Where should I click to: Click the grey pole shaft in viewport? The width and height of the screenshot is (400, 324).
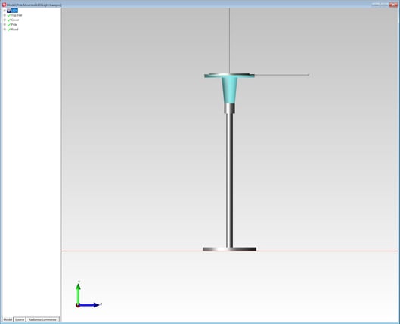point(229,180)
